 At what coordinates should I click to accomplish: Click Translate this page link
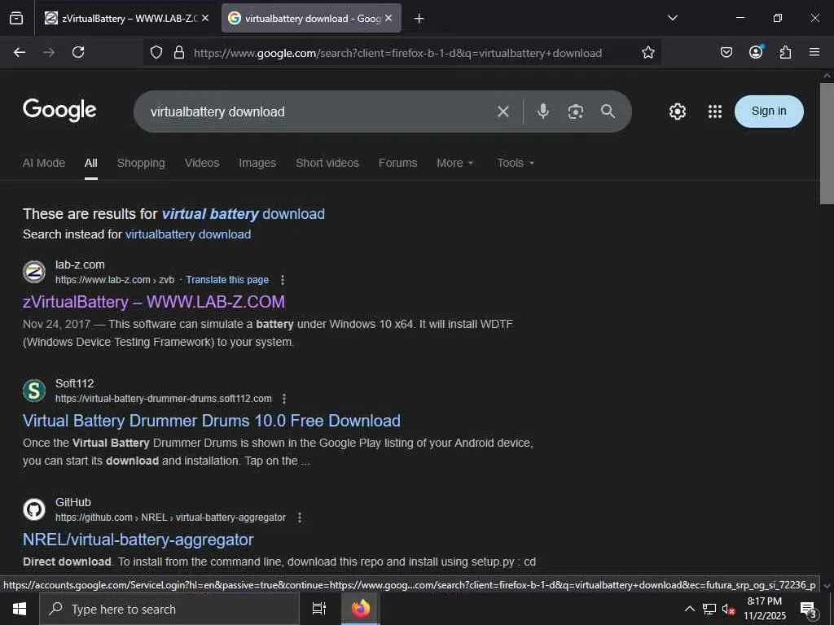(227, 280)
